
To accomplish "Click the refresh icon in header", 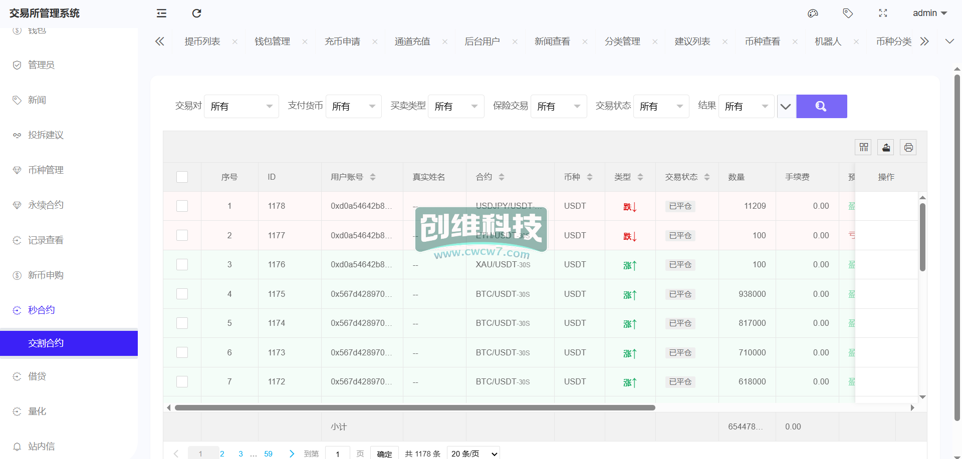I will pos(196,14).
